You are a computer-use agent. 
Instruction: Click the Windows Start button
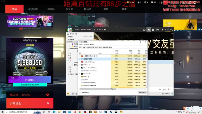coord(3,112)
